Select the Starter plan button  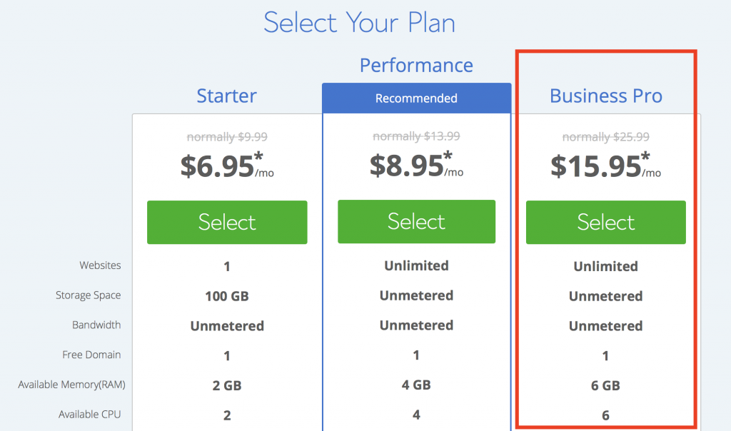pyautogui.click(x=227, y=222)
